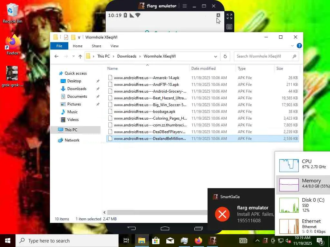The height and width of the screenshot is (247, 330).
Task: Open the View ribbon tab
Action: (114, 46)
